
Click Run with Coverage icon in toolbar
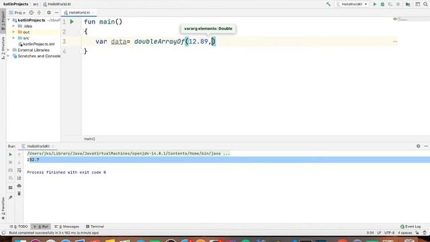[x=390, y=4]
